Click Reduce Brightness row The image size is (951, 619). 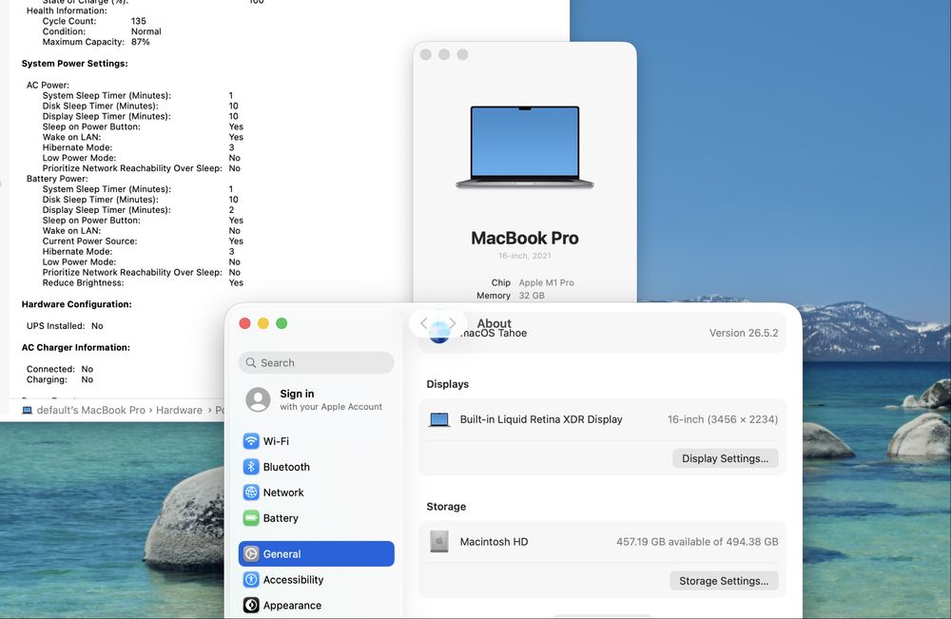click(143, 282)
